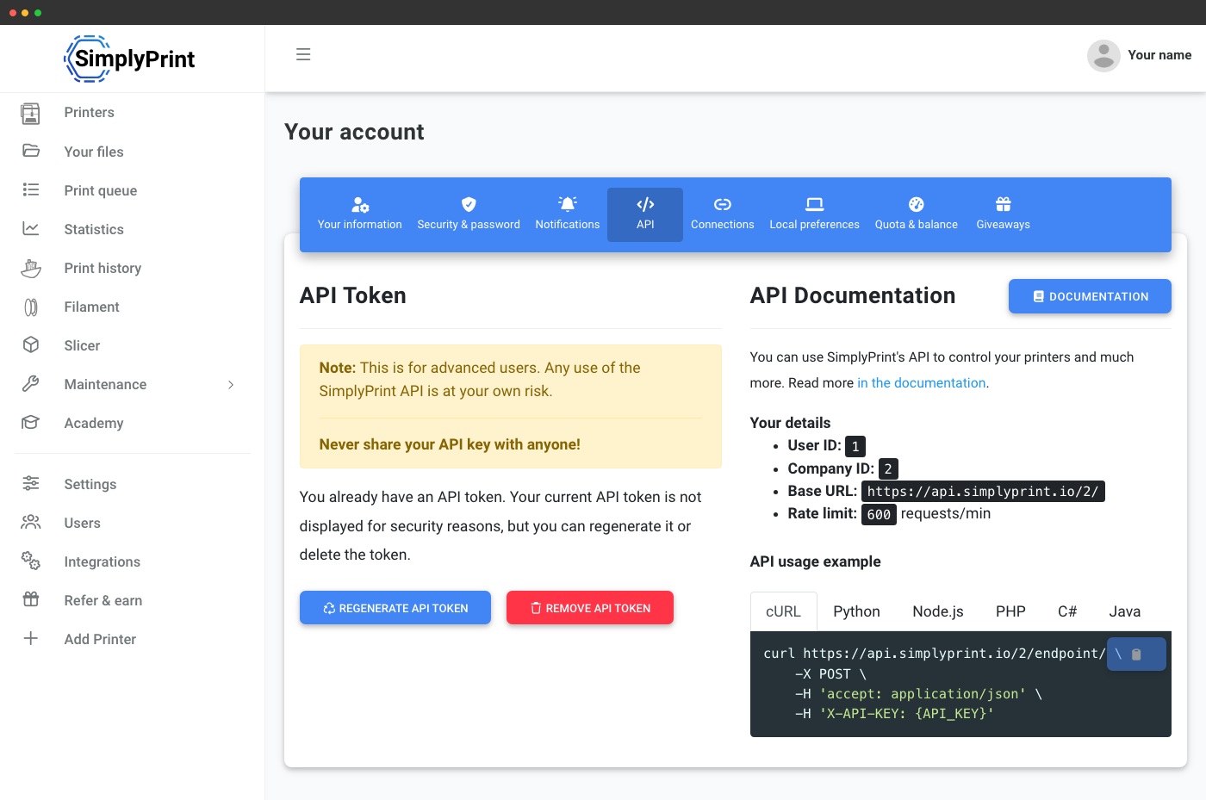Select the API tab

(x=645, y=214)
